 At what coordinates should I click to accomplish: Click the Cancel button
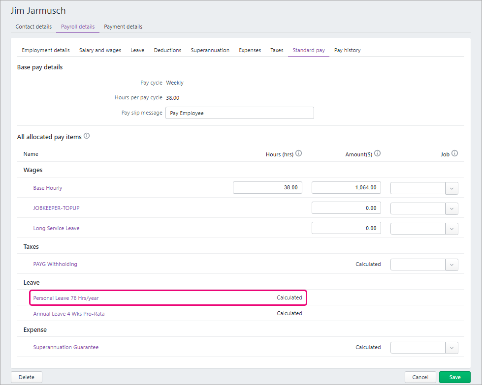(420, 377)
